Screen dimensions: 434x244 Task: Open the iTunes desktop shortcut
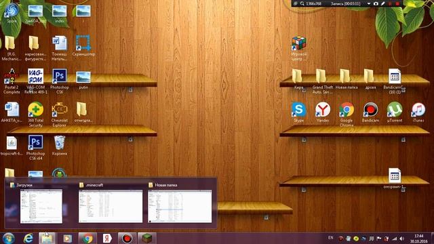pos(418,110)
